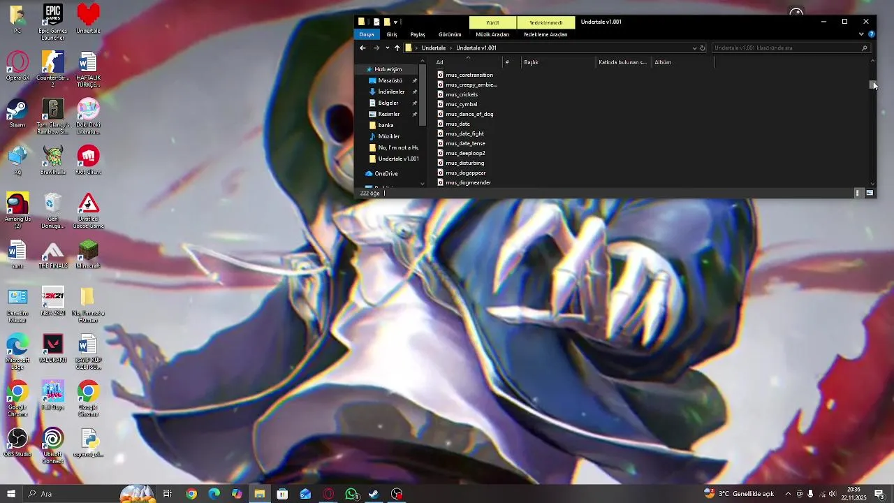Click navigation pane vertical scrollbar thumb

[423, 96]
